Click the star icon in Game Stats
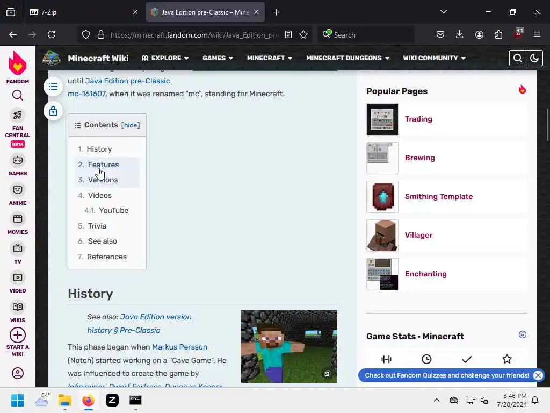 click(507, 359)
